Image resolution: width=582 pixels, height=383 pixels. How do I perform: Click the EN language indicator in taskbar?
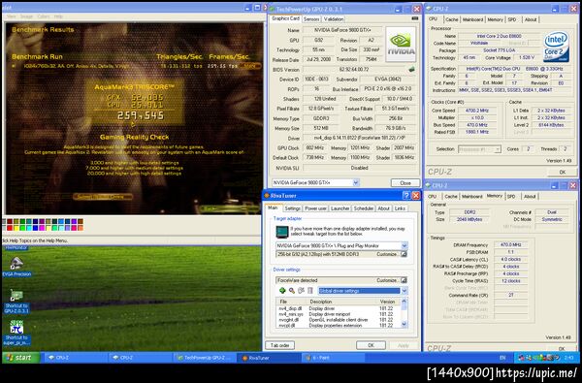(502, 358)
